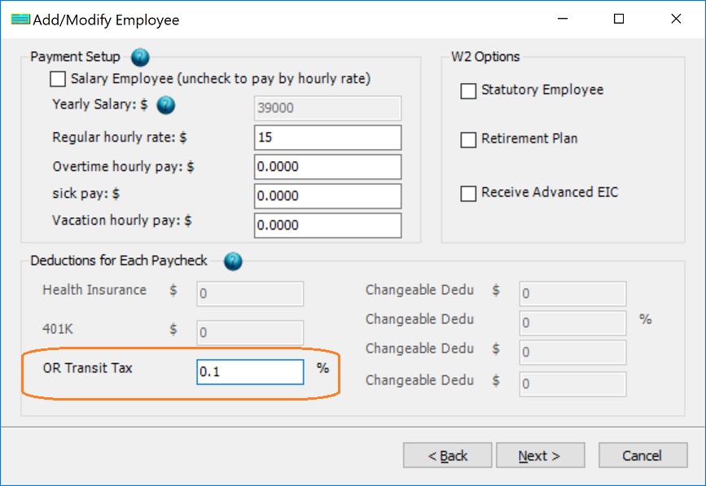Image resolution: width=706 pixels, height=486 pixels.
Task: Click the Health Insurance amount field
Action: (x=250, y=294)
